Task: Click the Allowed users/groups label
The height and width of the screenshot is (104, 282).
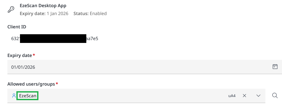Action: point(31,84)
